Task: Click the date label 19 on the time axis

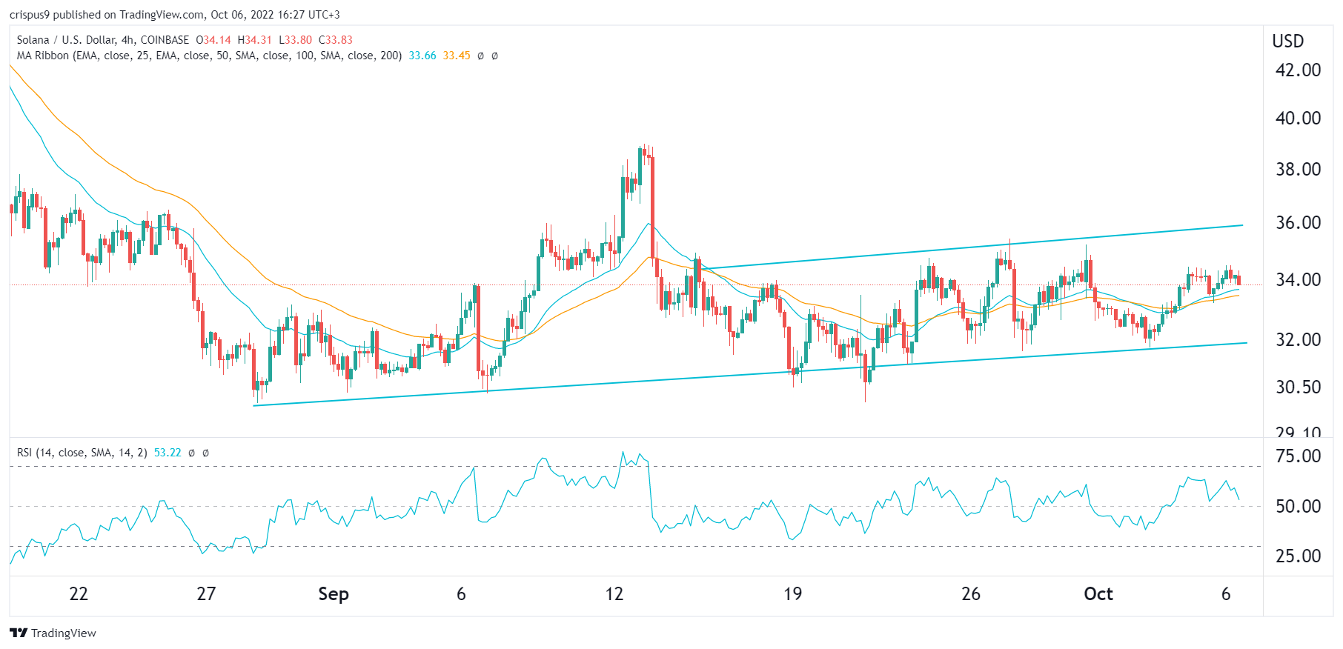Action: (x=793, y=594)
